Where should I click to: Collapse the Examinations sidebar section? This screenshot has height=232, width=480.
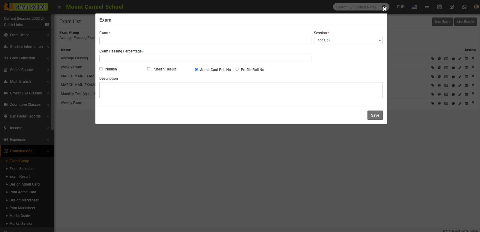coord(21,151)
